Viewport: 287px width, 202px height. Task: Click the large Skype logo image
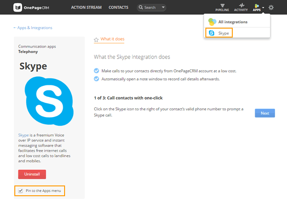49,101
